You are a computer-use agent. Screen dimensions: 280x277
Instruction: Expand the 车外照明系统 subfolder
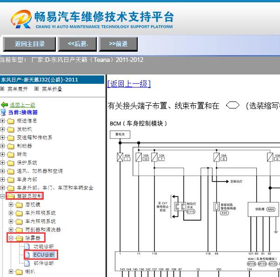[x=11, y=213]
